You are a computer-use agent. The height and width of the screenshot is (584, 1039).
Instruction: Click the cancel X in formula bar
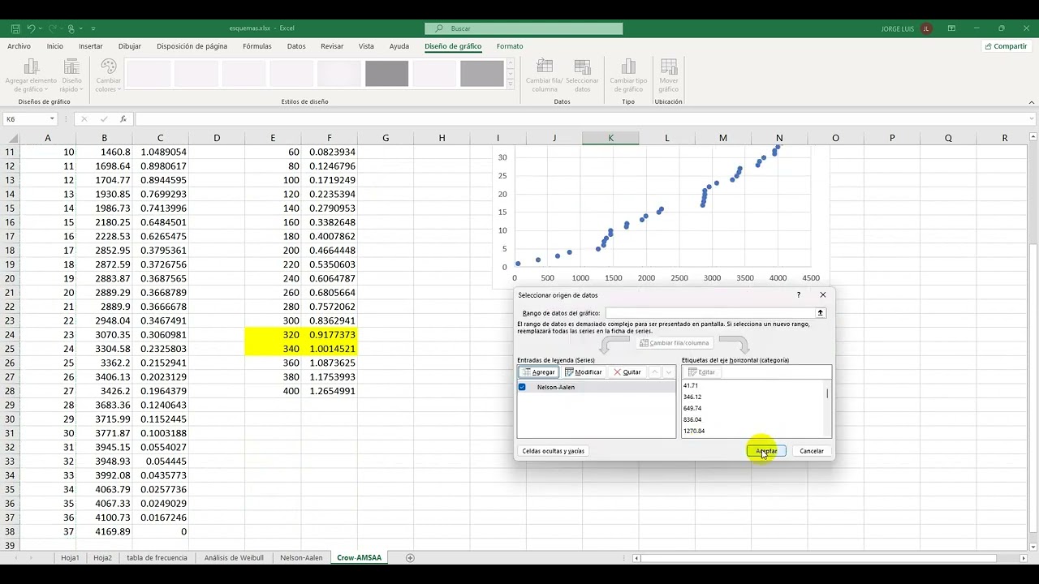pyautogui.click(x=84, y=119)
